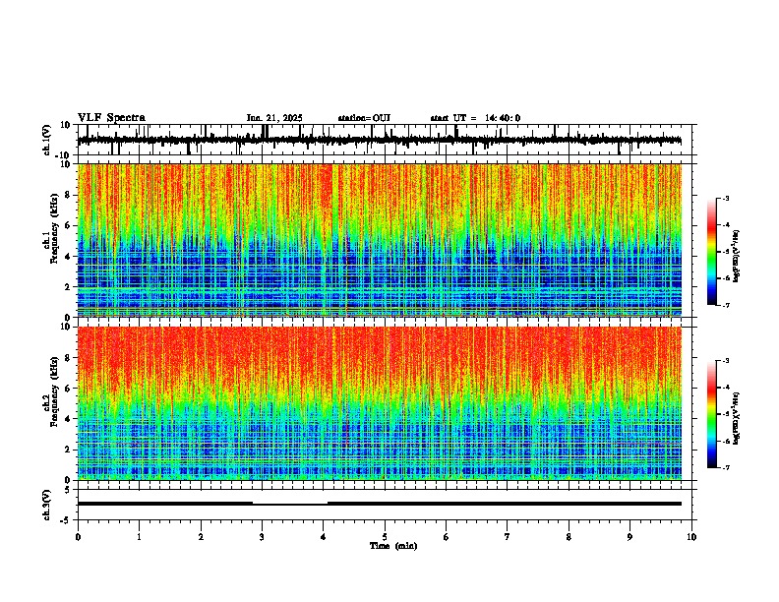This screenshot has height=602, width=779.
Task: Click the 'Time (min)' axis label
Action: pos(393,546)
